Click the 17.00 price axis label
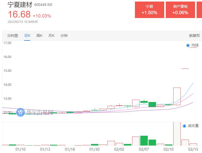 pos(7,43)
